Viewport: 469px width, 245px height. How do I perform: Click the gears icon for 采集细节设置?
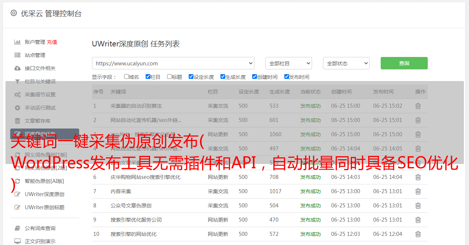click(x=17, y=95)
